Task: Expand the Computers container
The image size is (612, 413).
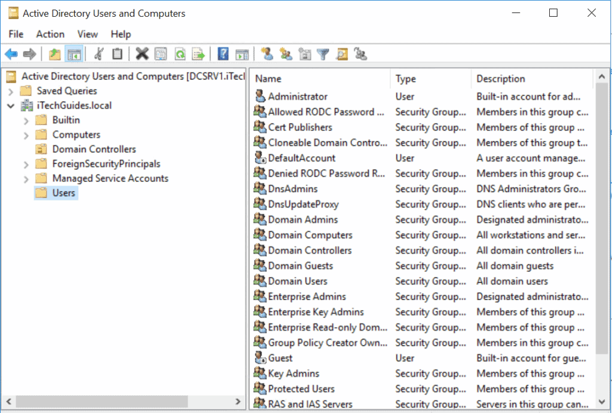Action: click(26, 135)
